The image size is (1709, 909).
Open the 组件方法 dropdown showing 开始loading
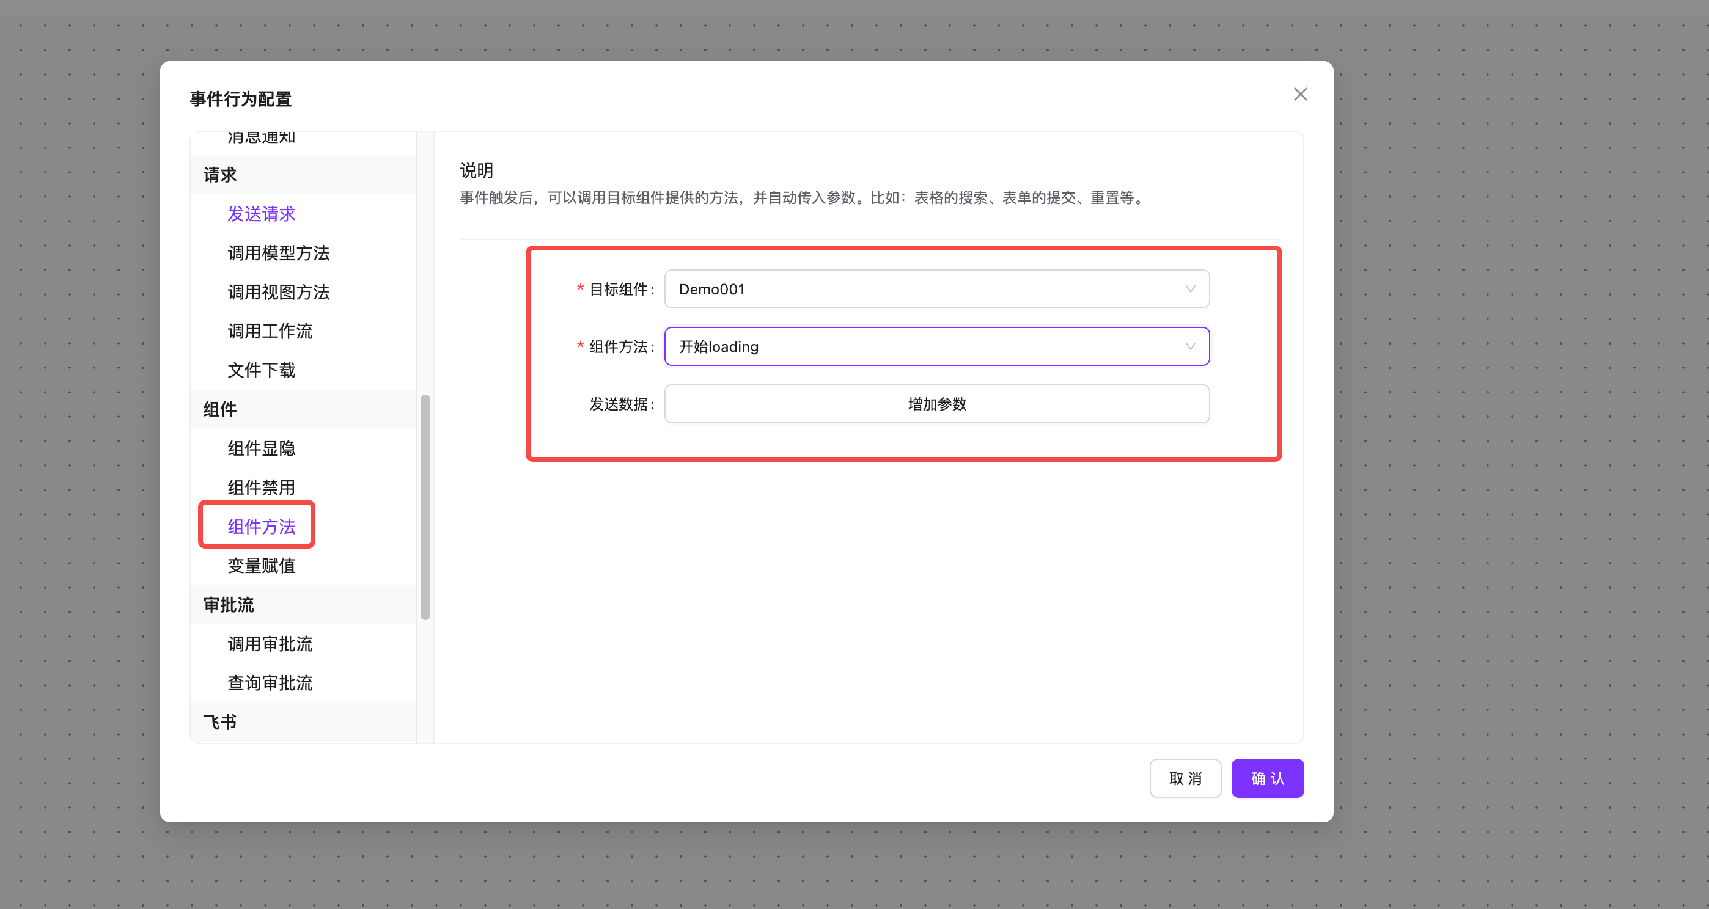(x=936, y=346)
